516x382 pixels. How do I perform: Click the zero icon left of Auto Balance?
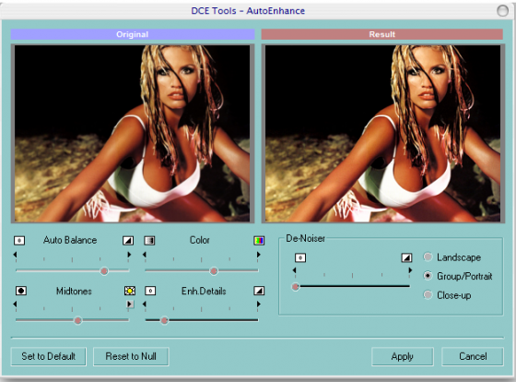(19, 240)
